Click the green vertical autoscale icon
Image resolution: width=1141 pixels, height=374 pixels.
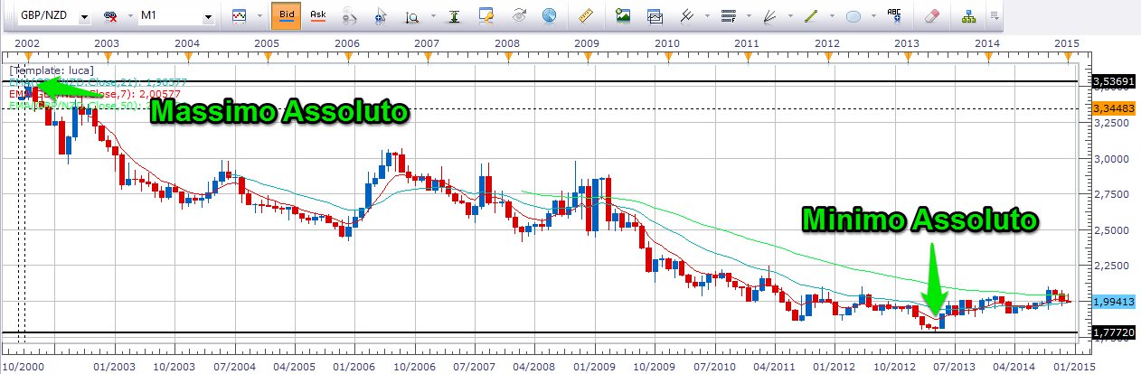(452, 15)
